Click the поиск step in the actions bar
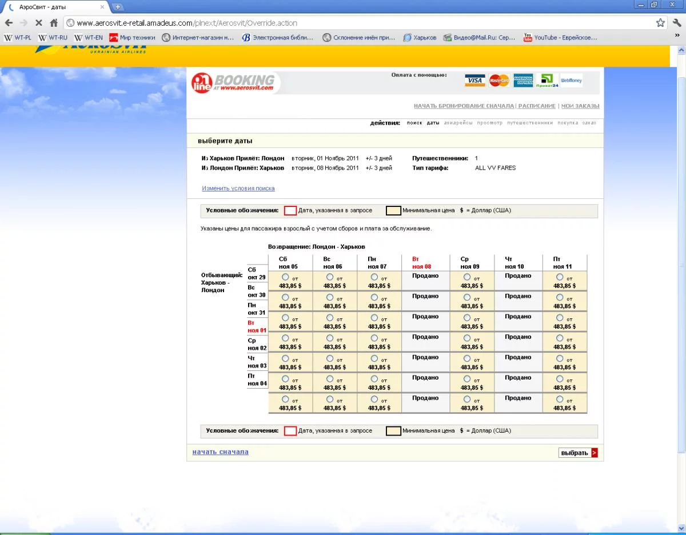 (x=414, y=123)
